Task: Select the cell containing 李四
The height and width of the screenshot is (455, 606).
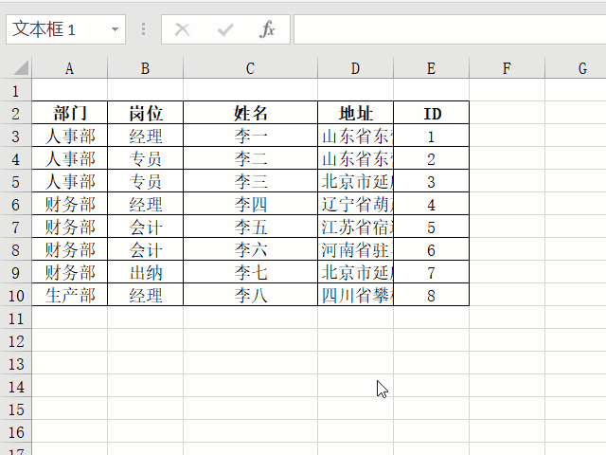Action: pos(250,205)
